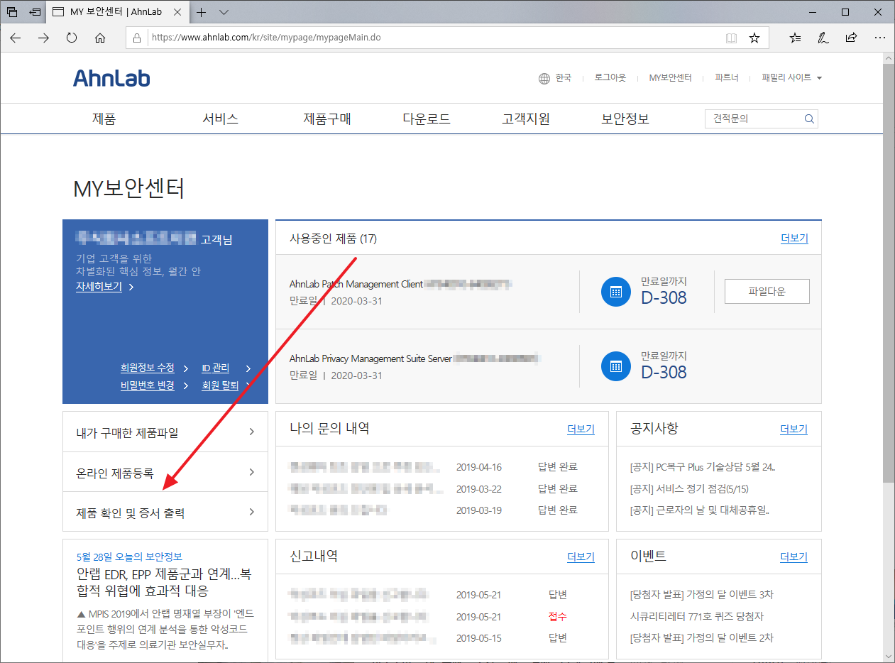Click the globe language icon

pos(544,78)
